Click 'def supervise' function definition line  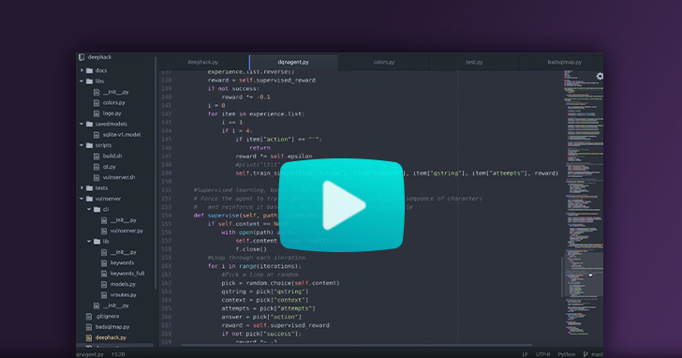click(257, 216)
